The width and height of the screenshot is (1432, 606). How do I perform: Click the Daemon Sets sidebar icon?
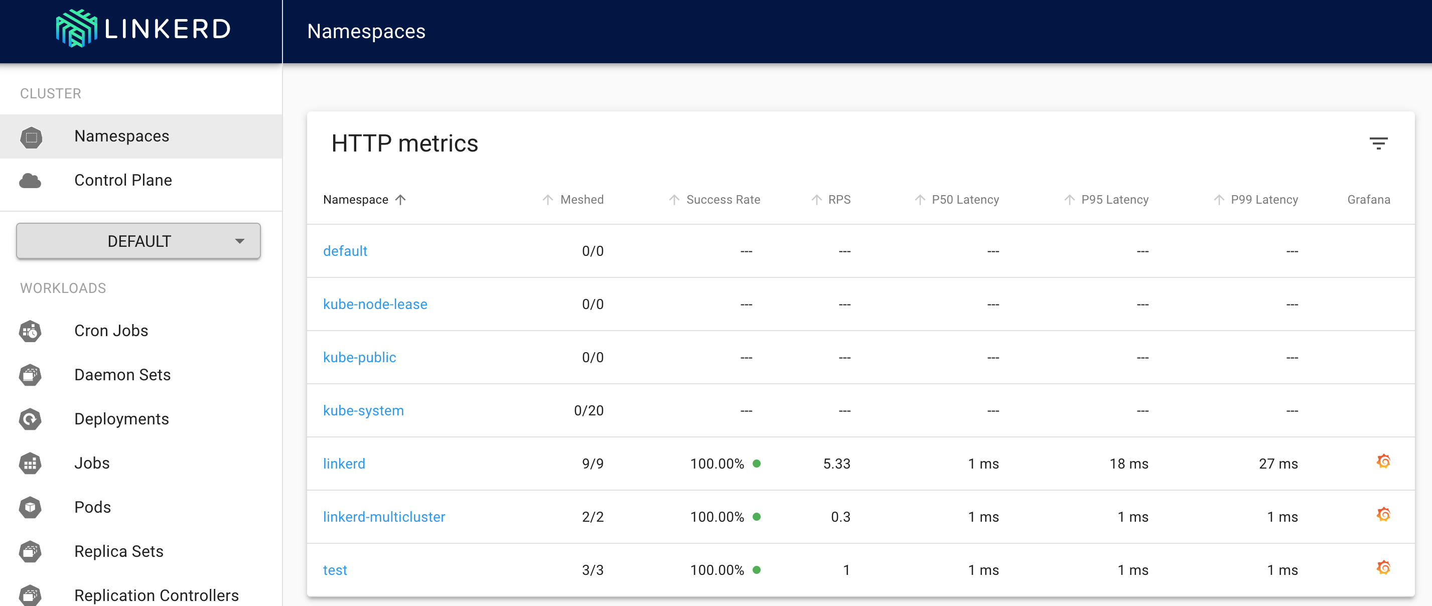(30, 375)
